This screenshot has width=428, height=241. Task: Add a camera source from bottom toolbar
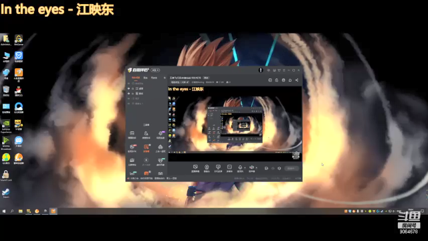[x=207, y=168]
